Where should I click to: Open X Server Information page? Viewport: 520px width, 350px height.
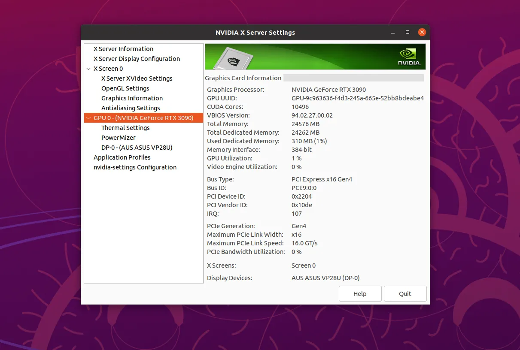coord(123,49)
